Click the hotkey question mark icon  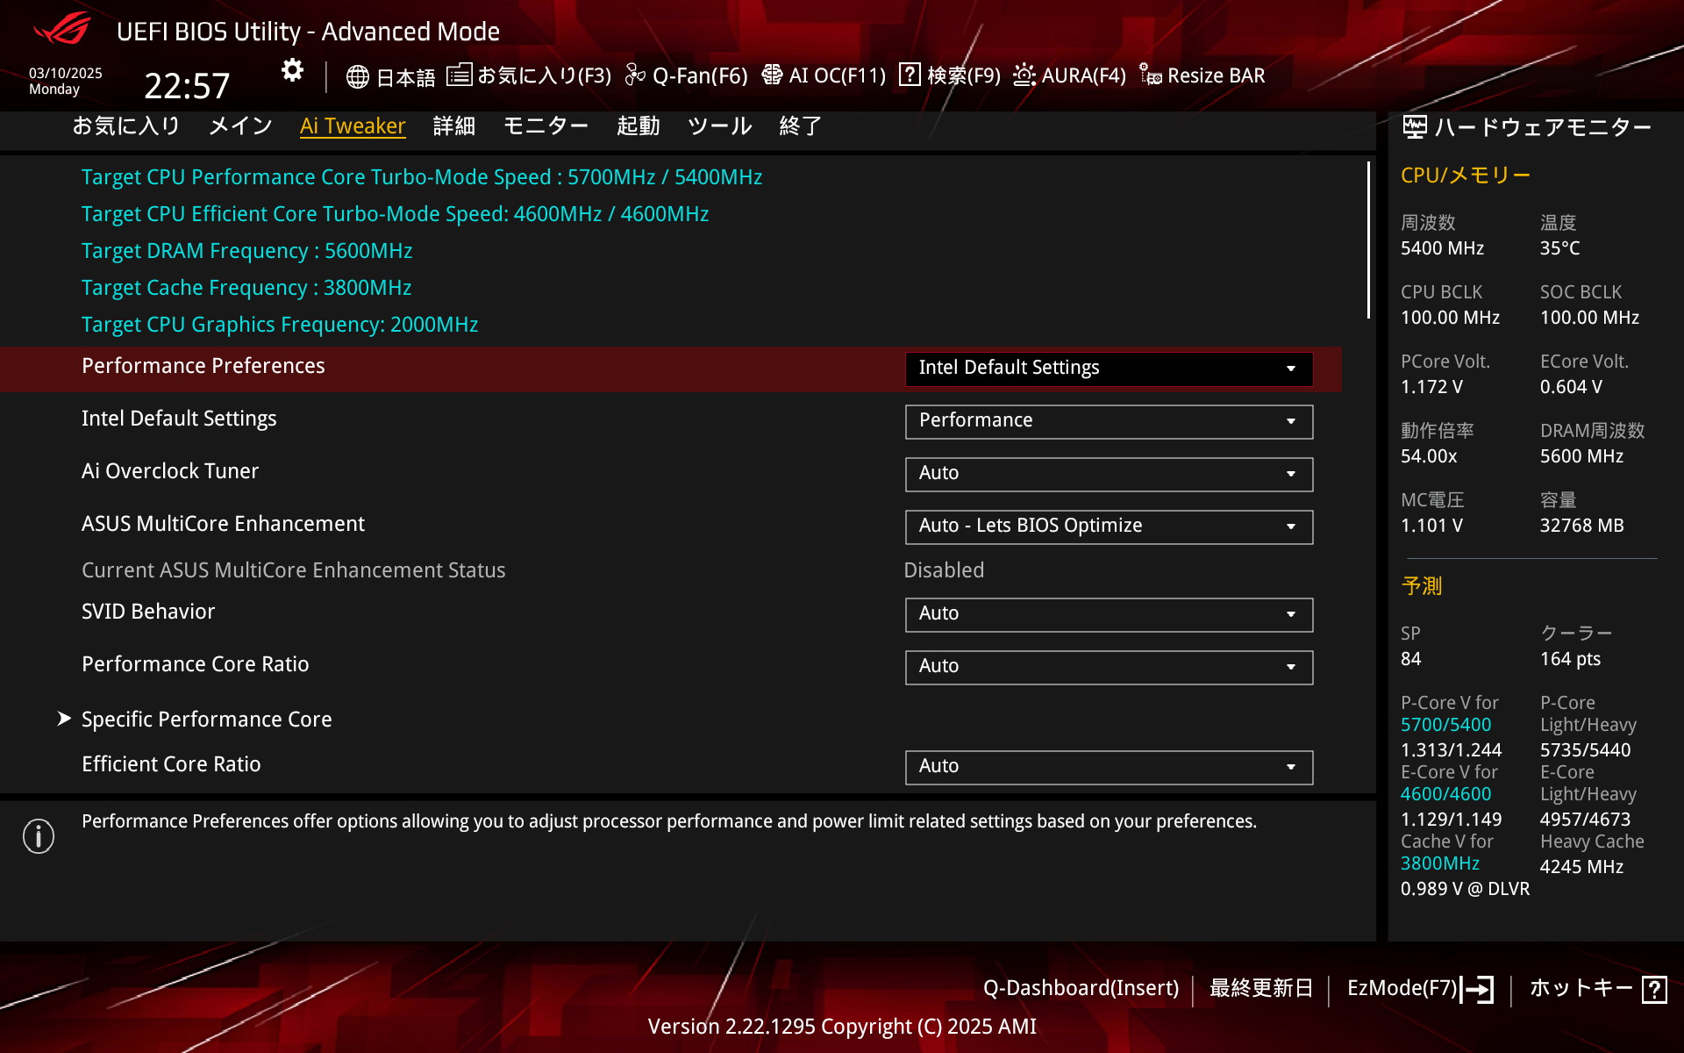coord(1654,989)
